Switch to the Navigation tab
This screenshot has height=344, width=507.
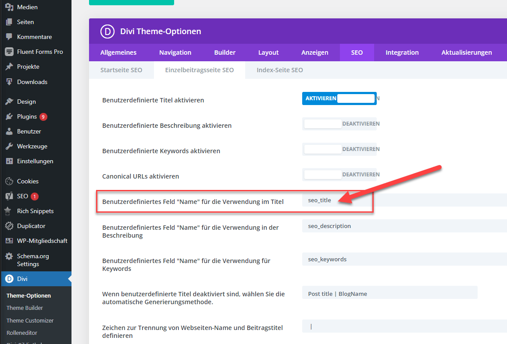175,52
